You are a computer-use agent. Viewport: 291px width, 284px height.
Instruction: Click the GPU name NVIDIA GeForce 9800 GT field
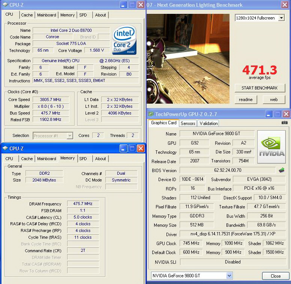pos(217,134)
